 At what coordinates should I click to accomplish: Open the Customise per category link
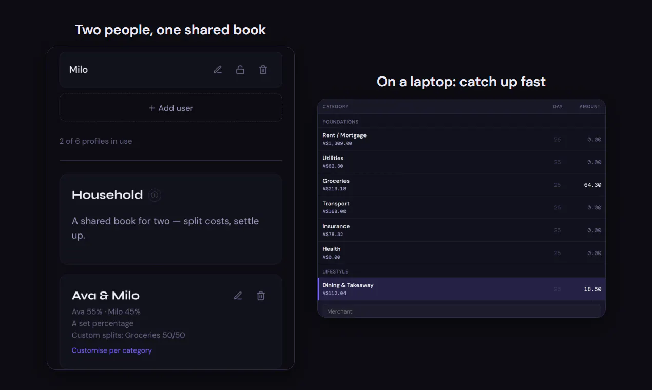click(111, 350)
